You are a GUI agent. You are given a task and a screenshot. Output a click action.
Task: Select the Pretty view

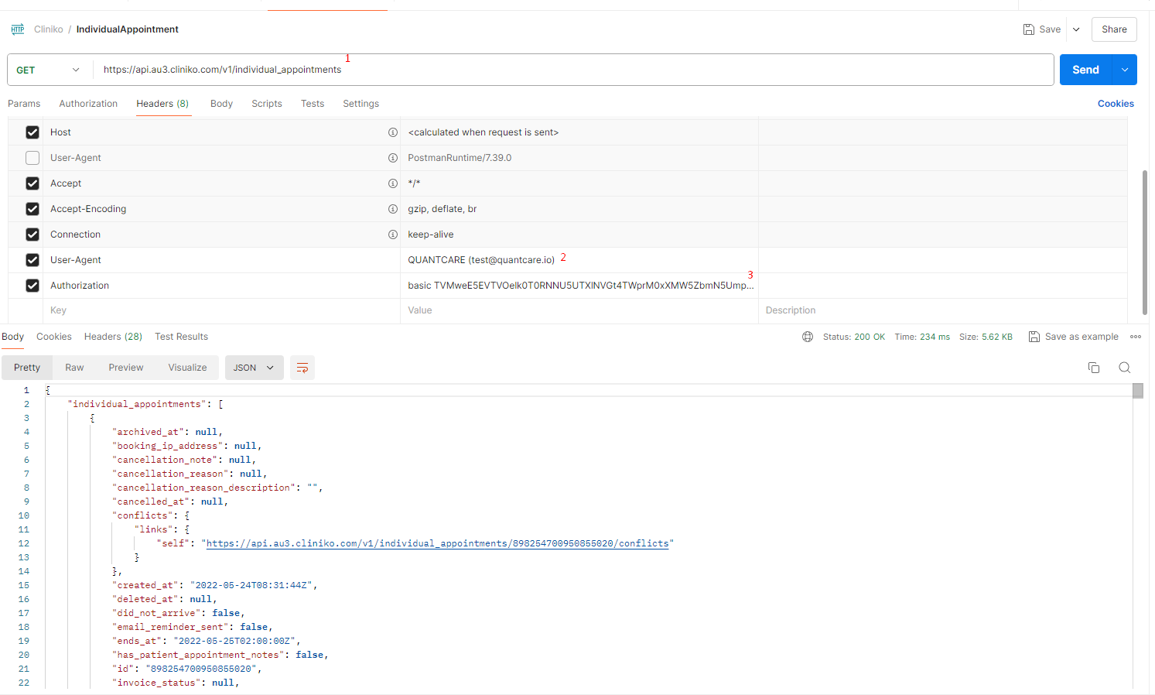27,368
